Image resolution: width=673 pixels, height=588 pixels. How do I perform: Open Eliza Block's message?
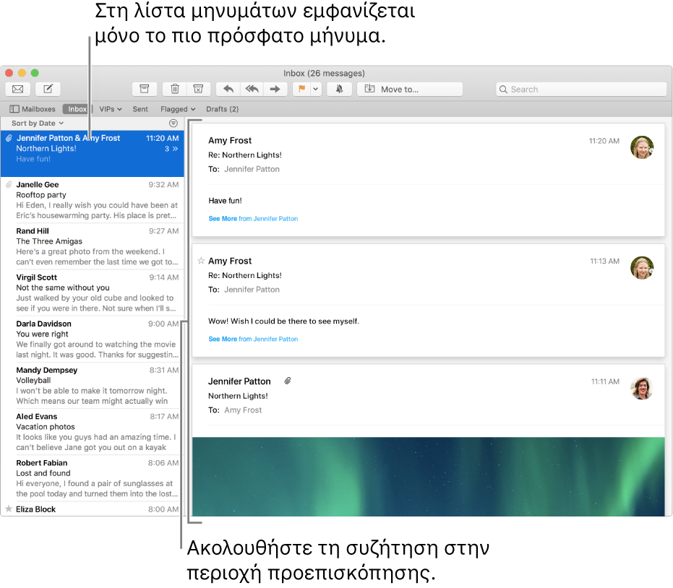[x=93, y=509]
